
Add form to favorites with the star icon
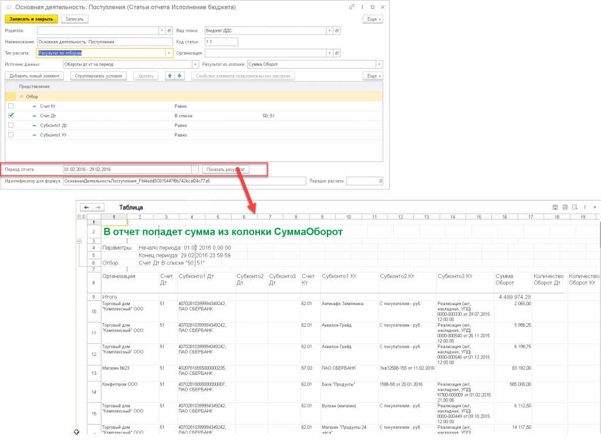point(9,7)
